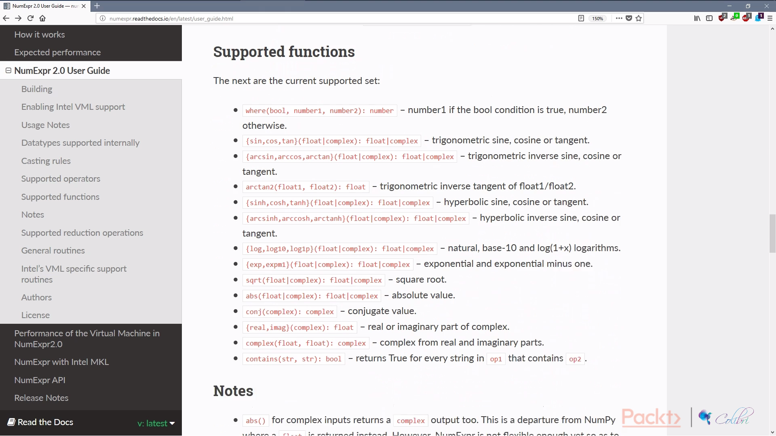Image resolution: width=776 pixels, height=436 pixels.
Task: Open page actions three-dot menu
Action: click(x=619, y=18)
